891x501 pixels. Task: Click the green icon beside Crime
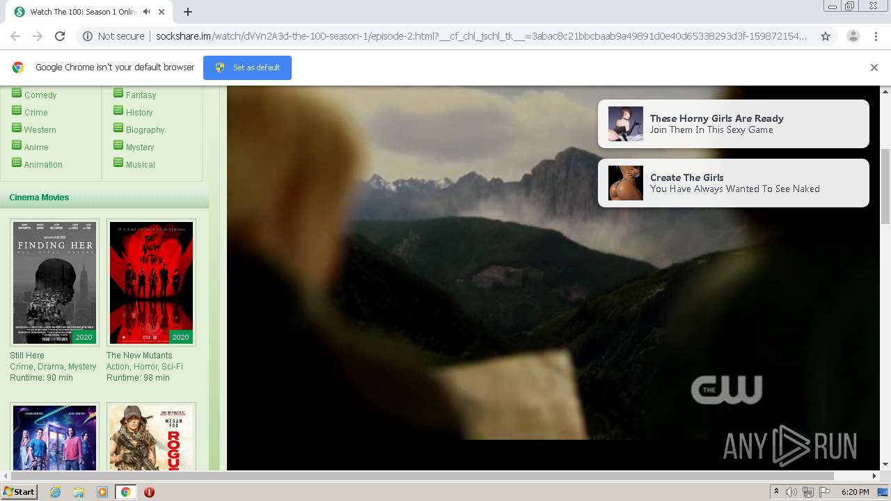[17, 111]
